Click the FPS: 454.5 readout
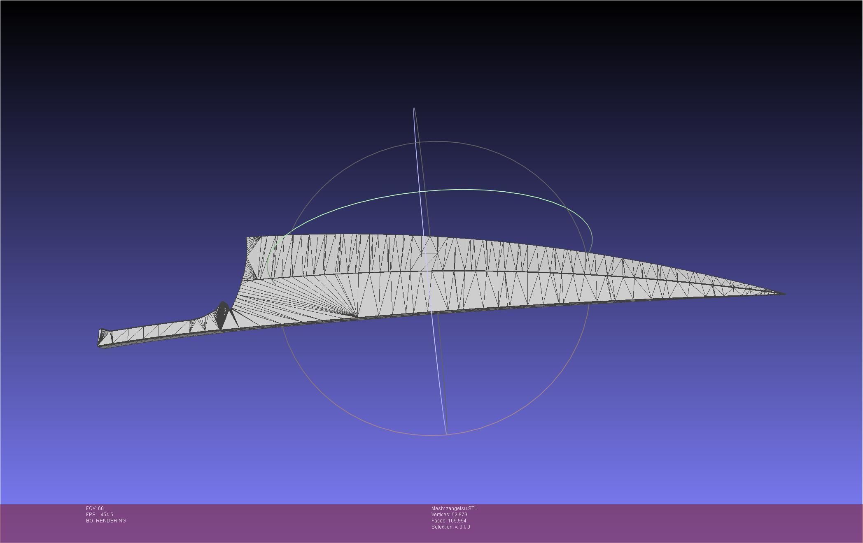Image resolution: width=863 pixels, height=543 pixels. click(x=99, y=515)
